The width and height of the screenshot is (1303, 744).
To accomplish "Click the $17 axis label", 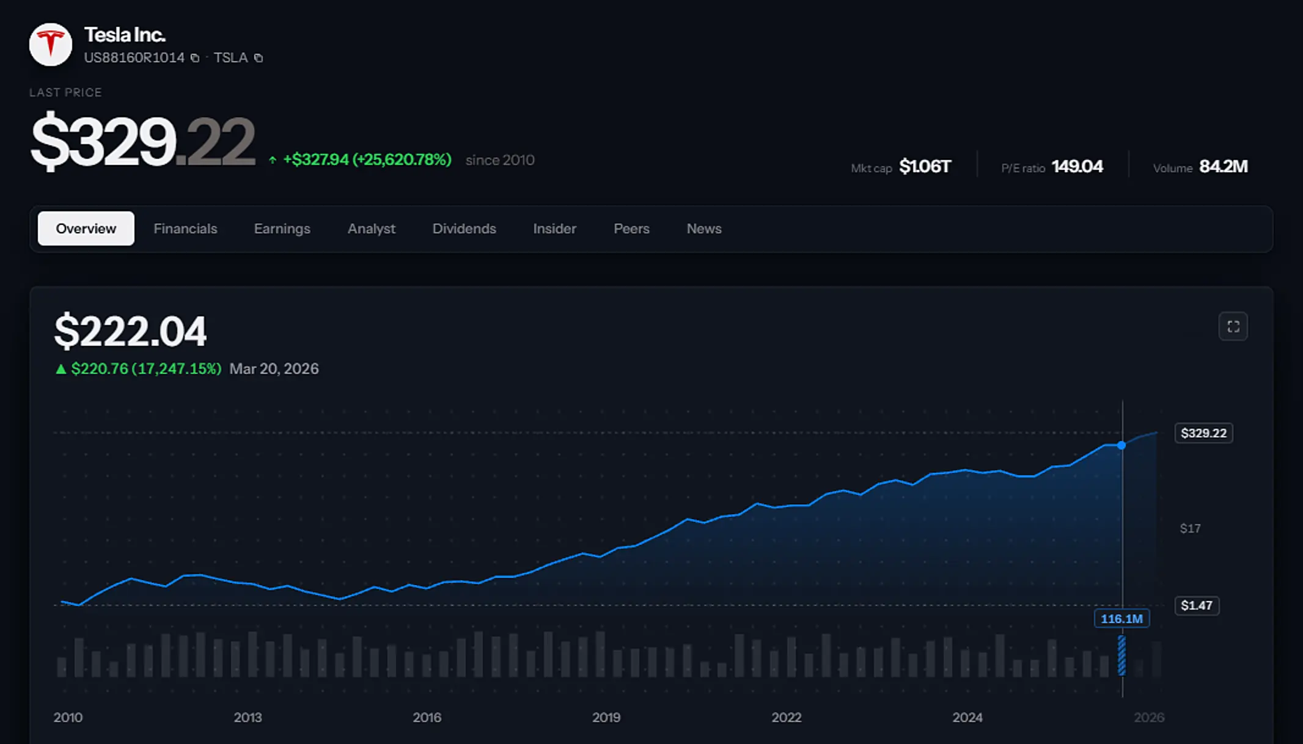I will pos(1190,528).
